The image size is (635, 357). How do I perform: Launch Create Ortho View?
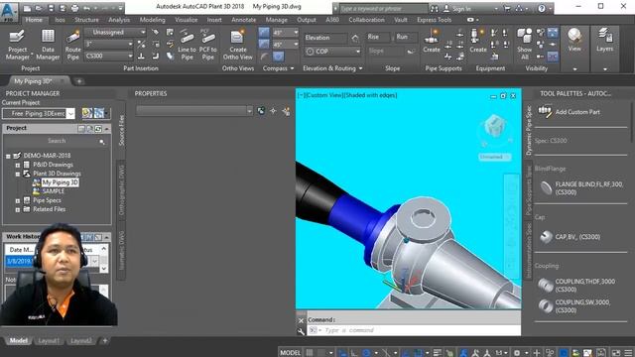(238, 45)
